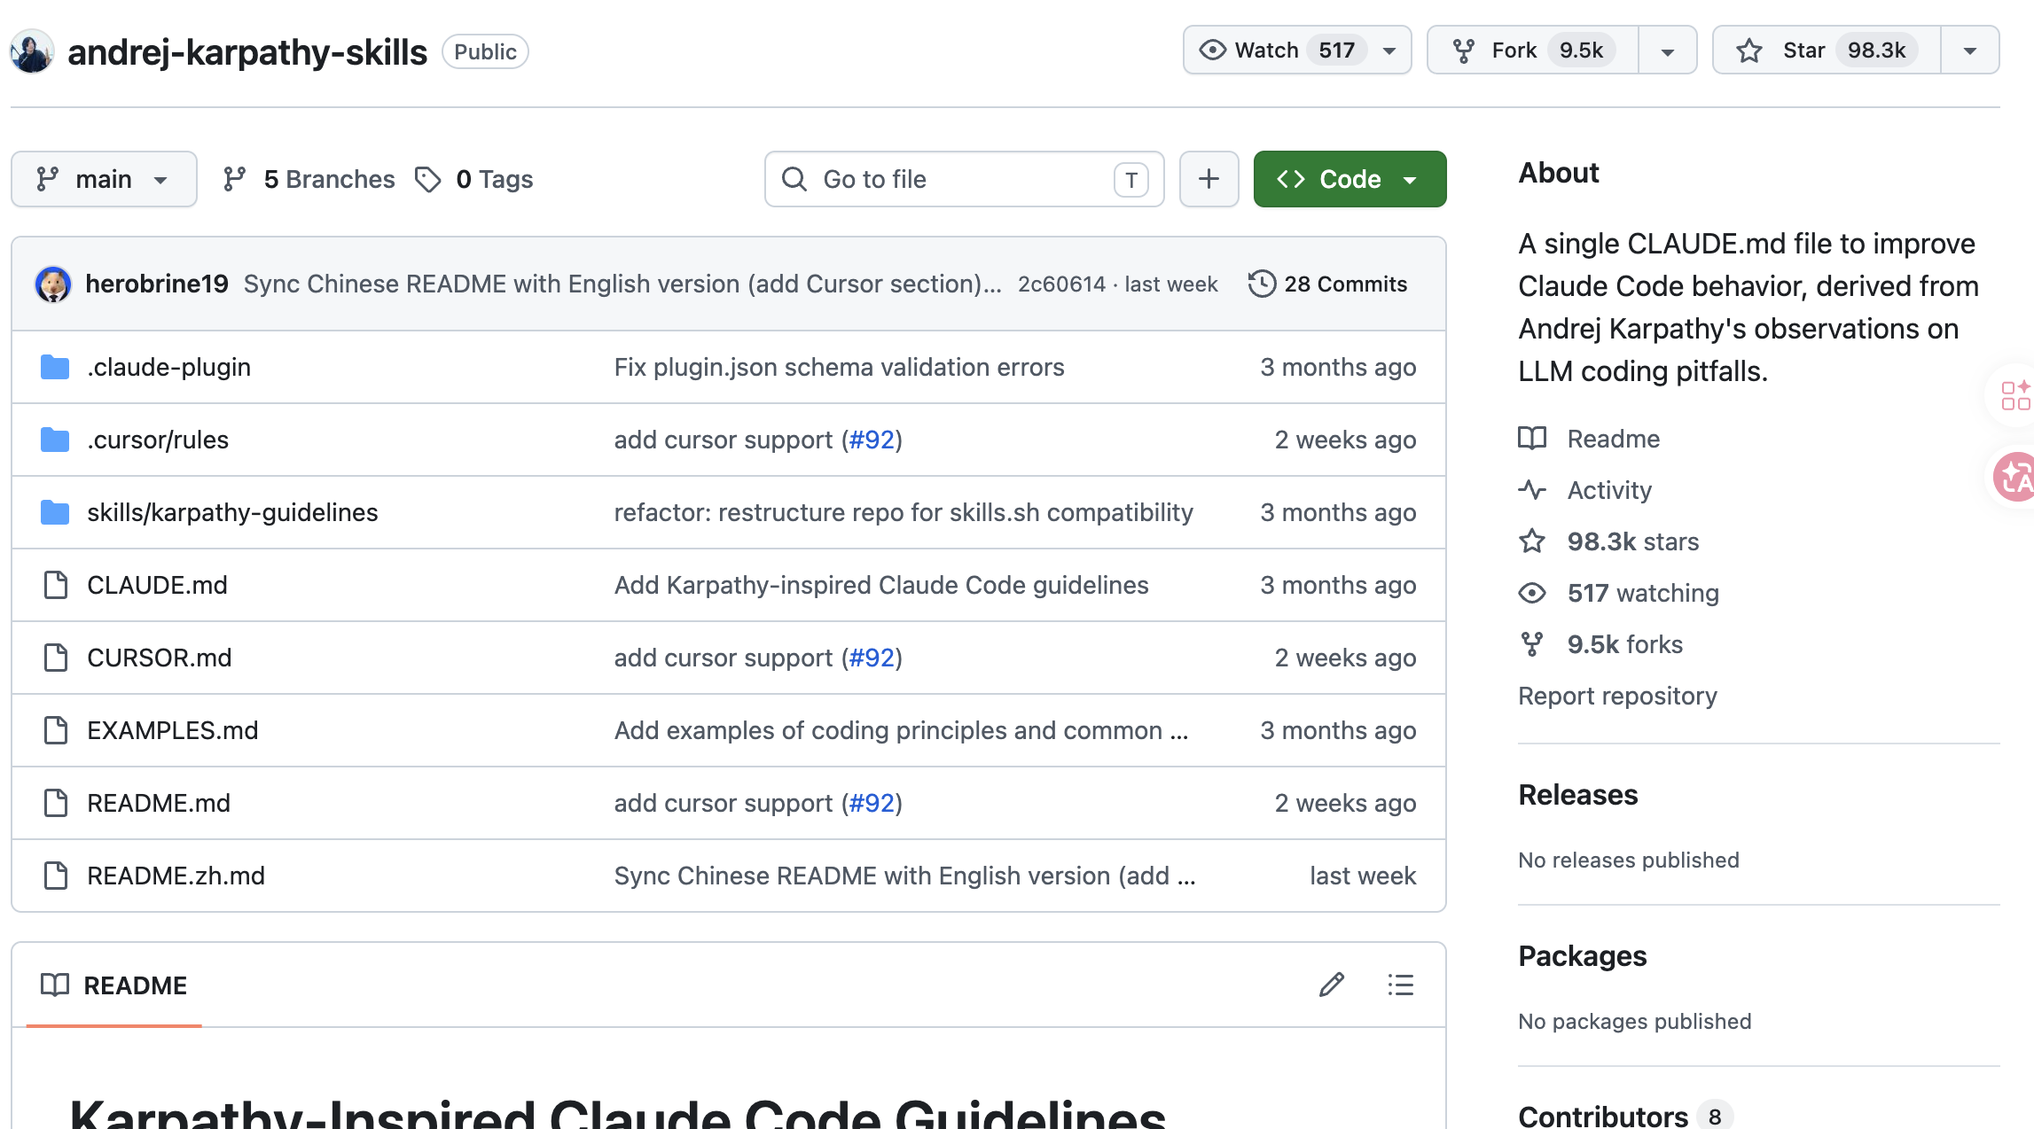Open 'Add Karpathy-inspired Claude Code guidelines' commit

pos(881,585)
